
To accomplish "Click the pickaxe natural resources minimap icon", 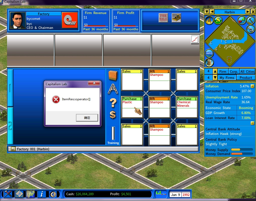I will pyautogui.click(x=251, y=20).
